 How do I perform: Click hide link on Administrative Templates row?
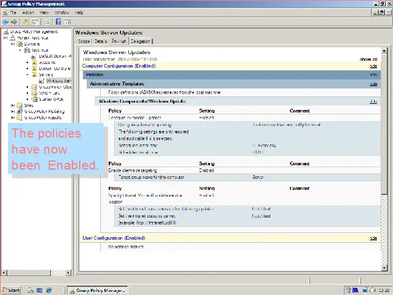[x=373, y=84]
